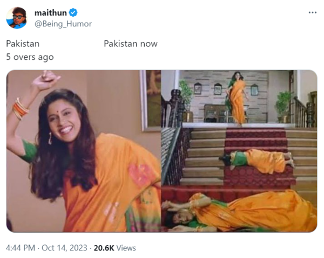Click the display name maithun
Viewport: 324px width, 258px height.
(x=50, y=12)
